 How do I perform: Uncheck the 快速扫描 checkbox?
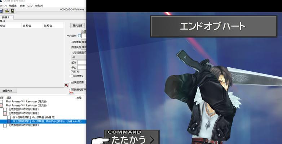[x=72, y=82]
